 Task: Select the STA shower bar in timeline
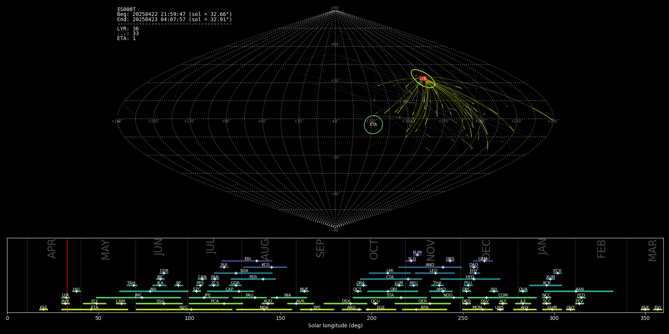390,297
